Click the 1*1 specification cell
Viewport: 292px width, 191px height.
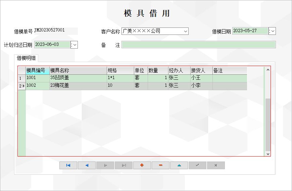(120, 78)
